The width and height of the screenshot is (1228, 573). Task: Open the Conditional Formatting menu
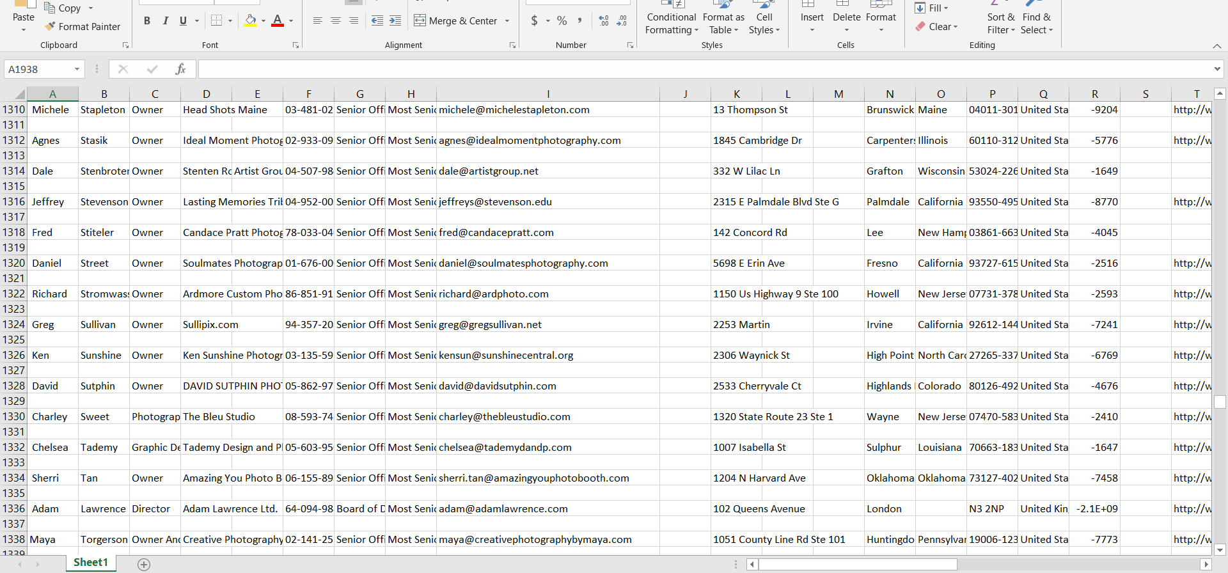coord(671,23)
